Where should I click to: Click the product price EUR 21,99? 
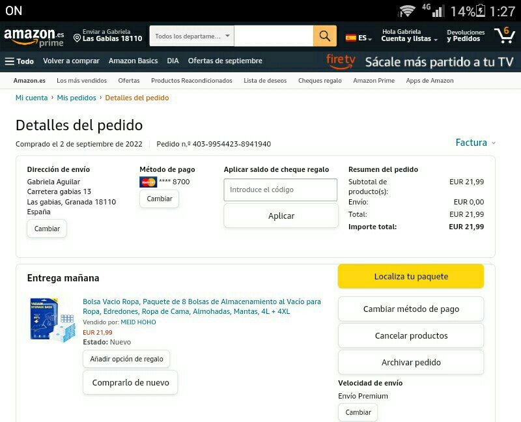(97, 332)
